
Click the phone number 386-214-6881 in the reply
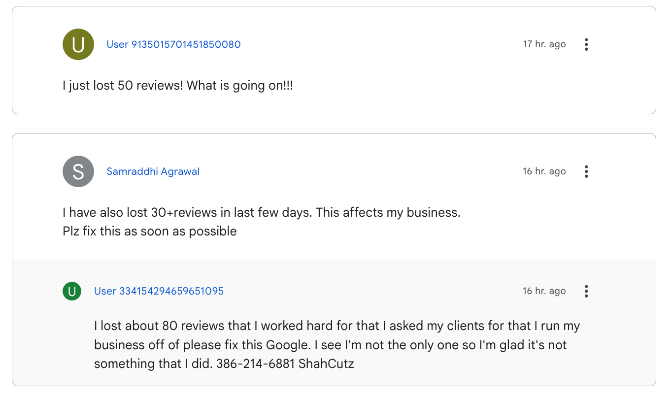(256, 364)
